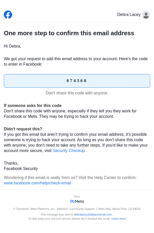Image resolution: width=154 pixels, height=233 pixels.
Task: Click the copyright address line in footer
Action: 77,209
